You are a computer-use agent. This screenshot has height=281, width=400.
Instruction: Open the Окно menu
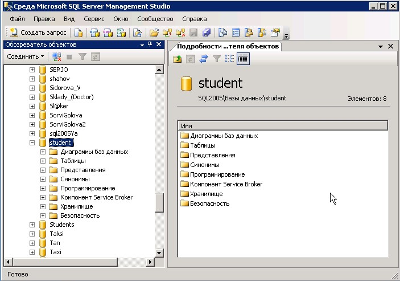click(x=121, y=19)
